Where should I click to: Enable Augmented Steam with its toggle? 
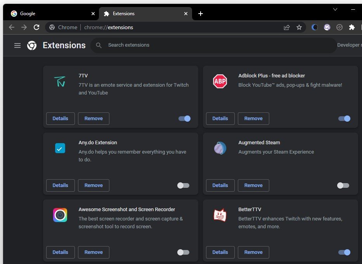click(x=343, y=185)
